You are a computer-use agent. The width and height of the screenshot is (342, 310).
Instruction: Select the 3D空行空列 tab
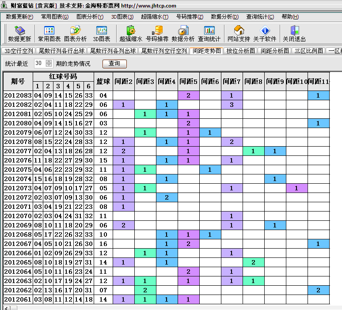click(19, 51)
